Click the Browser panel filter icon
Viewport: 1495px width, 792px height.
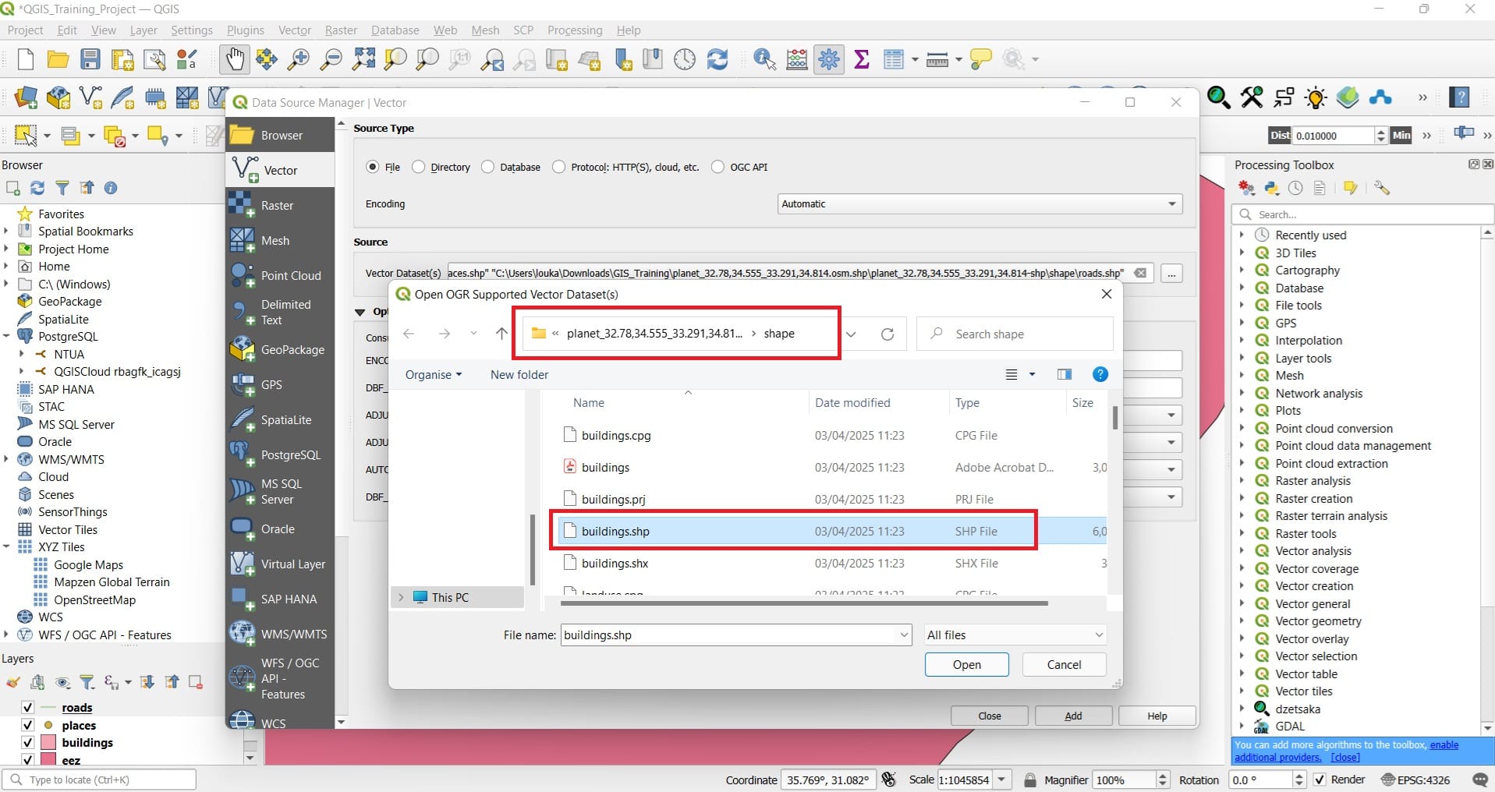[x=62, y=188]
